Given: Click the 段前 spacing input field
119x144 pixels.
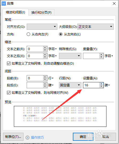Looking at the screenshot, I should point(35,78).
